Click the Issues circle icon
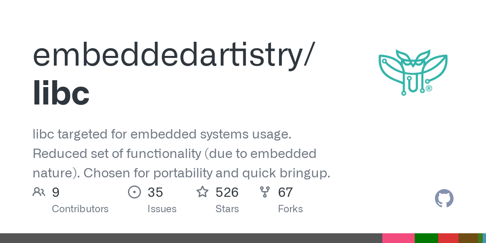 point(134,192)
